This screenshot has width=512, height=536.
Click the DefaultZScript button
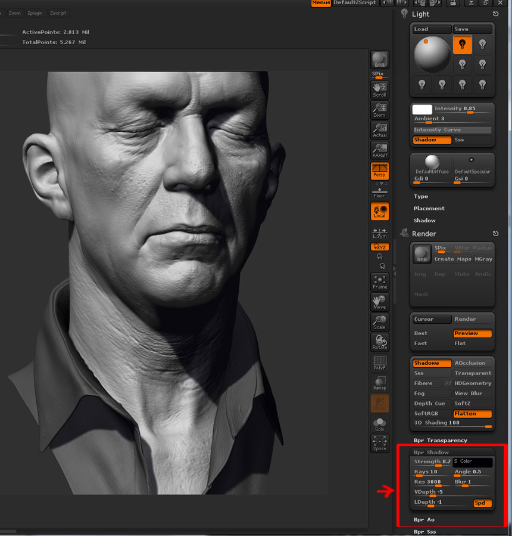pyautogui.click(x=355, y=3)
